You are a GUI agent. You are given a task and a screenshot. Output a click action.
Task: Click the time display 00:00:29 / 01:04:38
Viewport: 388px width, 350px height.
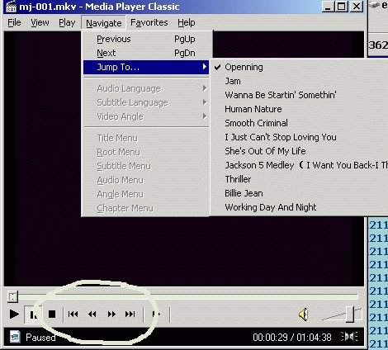(x=292, y=337)
